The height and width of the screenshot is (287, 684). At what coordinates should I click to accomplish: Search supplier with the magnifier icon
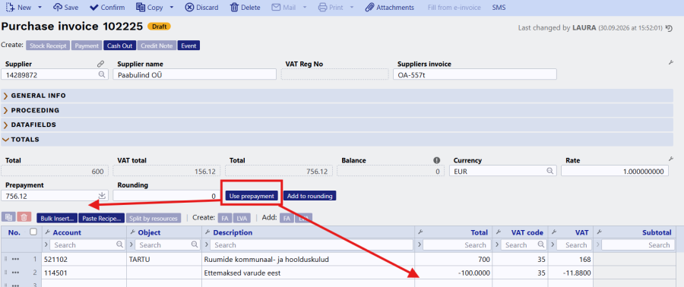(102, 74)
